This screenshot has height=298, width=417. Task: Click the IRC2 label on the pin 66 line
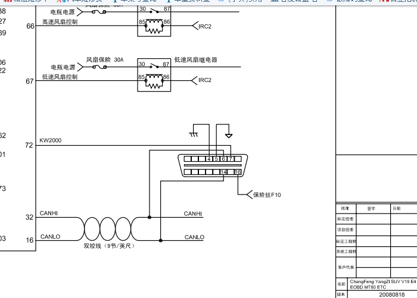tap(205, 27)
